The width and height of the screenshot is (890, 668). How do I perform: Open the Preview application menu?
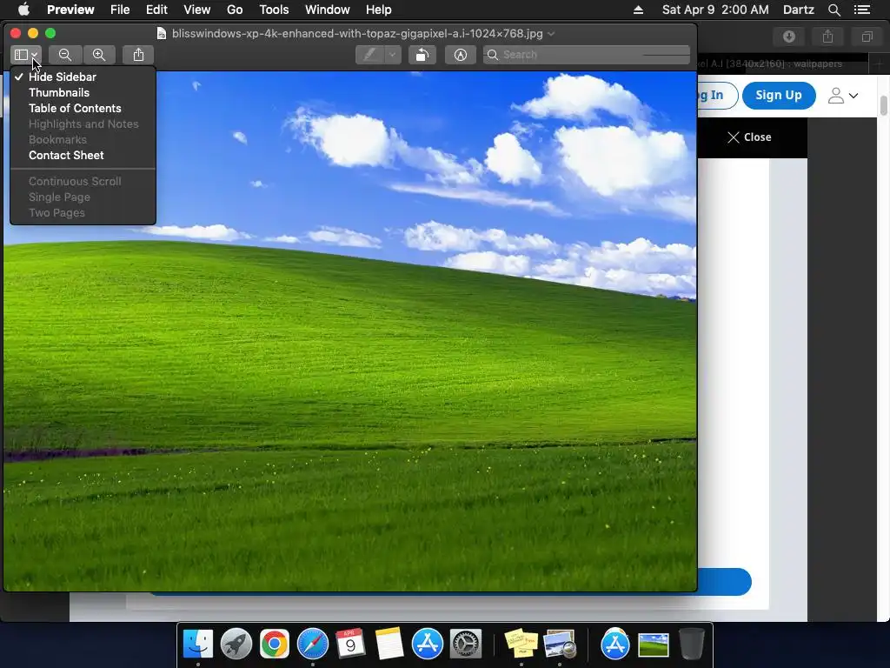70,10
